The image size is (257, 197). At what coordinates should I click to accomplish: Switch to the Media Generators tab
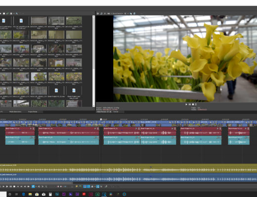[x=15, y=112]
